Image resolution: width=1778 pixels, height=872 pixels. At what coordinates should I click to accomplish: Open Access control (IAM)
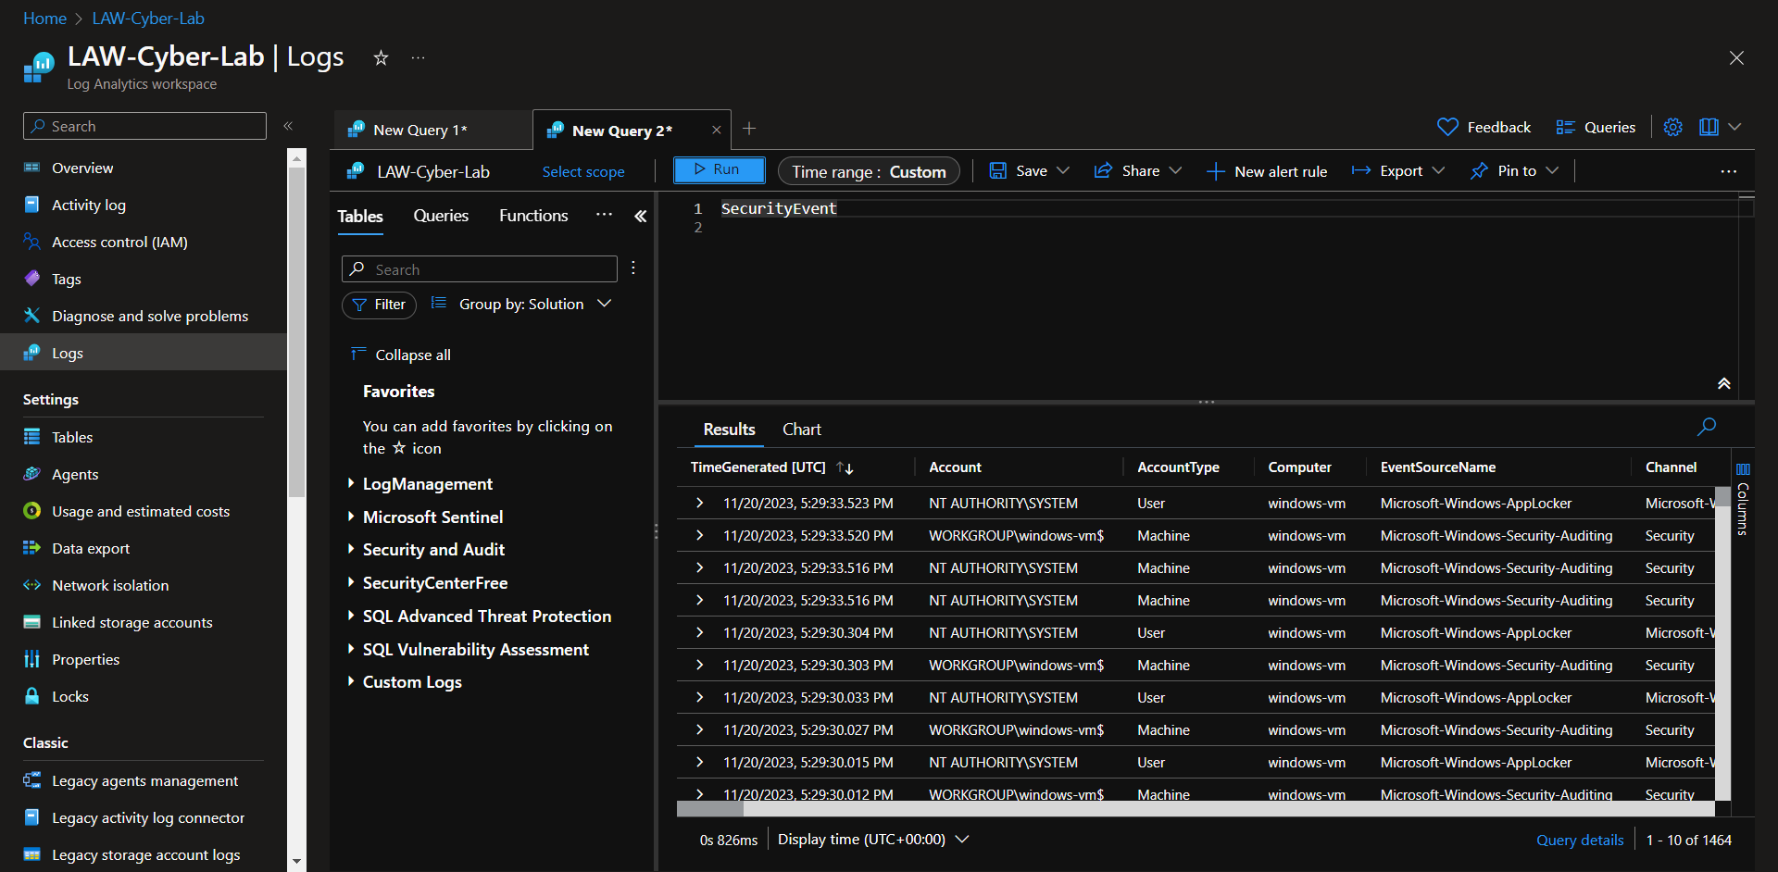click(119, 242)
